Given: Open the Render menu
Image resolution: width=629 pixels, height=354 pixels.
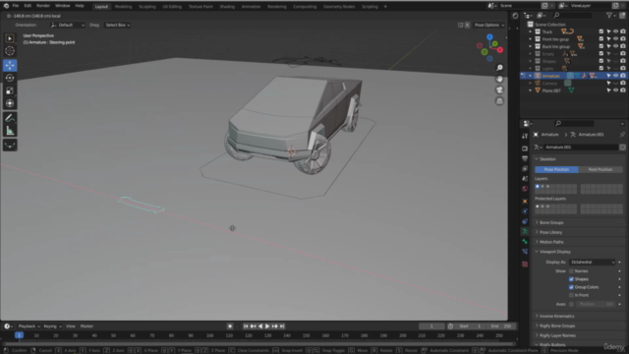Looking at the screenshot, I should 43,6.
